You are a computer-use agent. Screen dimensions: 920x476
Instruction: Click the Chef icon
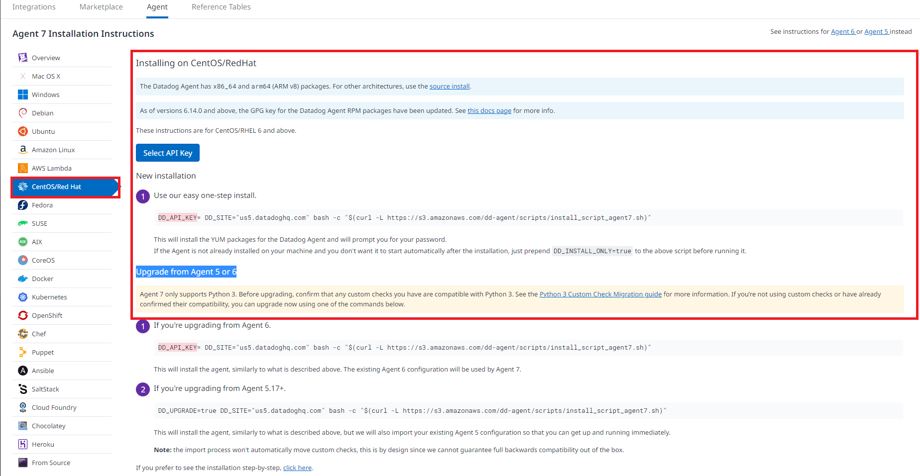(23, 334)
